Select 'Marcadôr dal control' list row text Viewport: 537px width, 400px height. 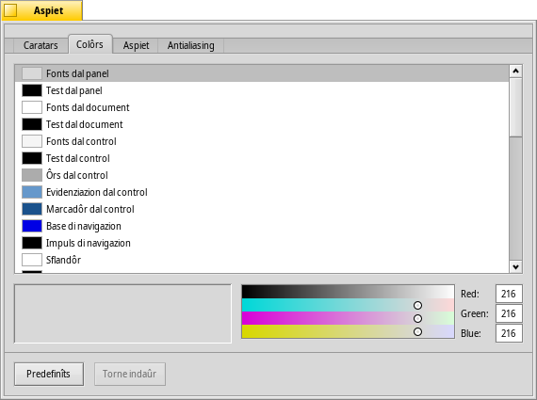[x=90, y=209]
